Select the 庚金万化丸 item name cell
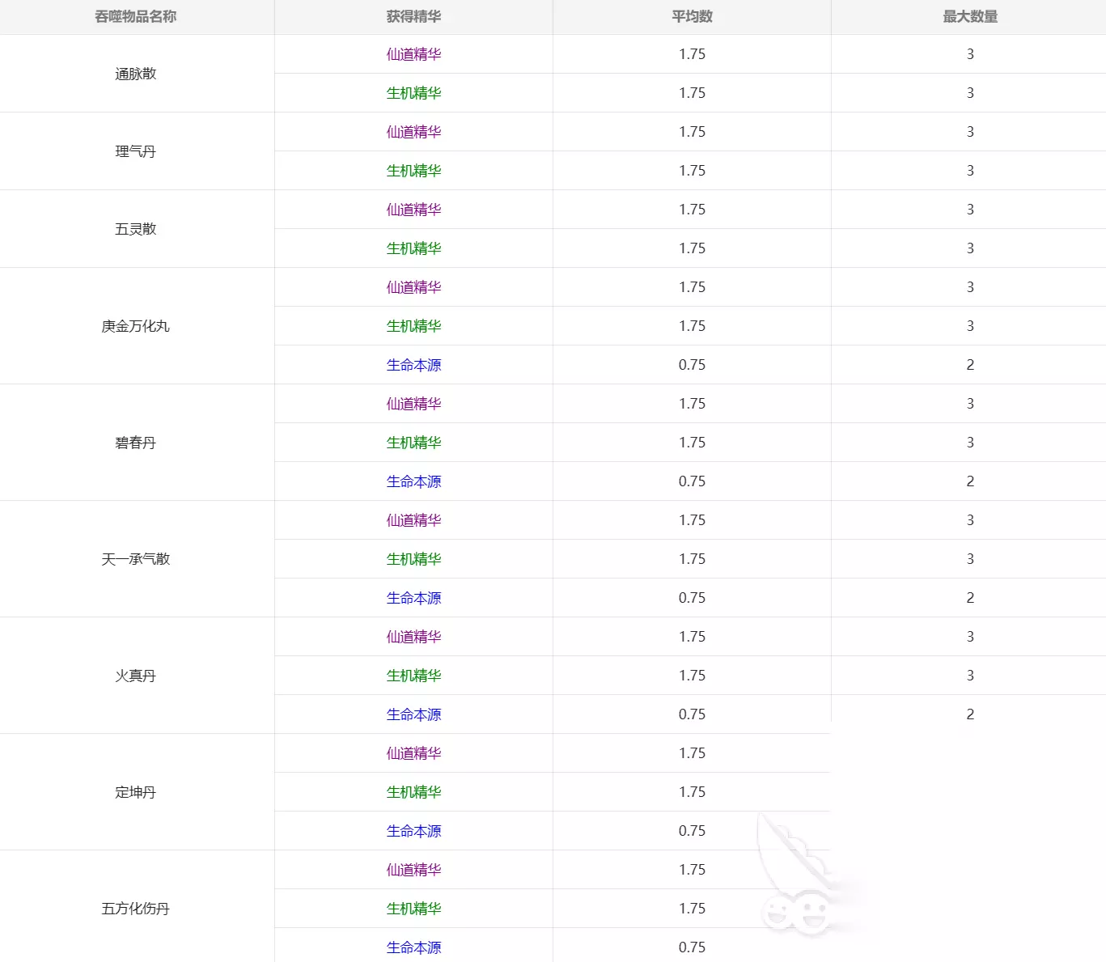The width and height of the screenshot is (1106, 962). [136, 326]
